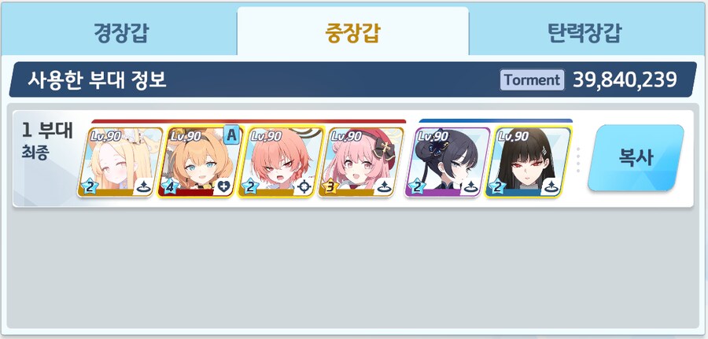Click the 2-star icon on purple-framed student
This screenshot has height=339, width=708.
pos(416,187)
